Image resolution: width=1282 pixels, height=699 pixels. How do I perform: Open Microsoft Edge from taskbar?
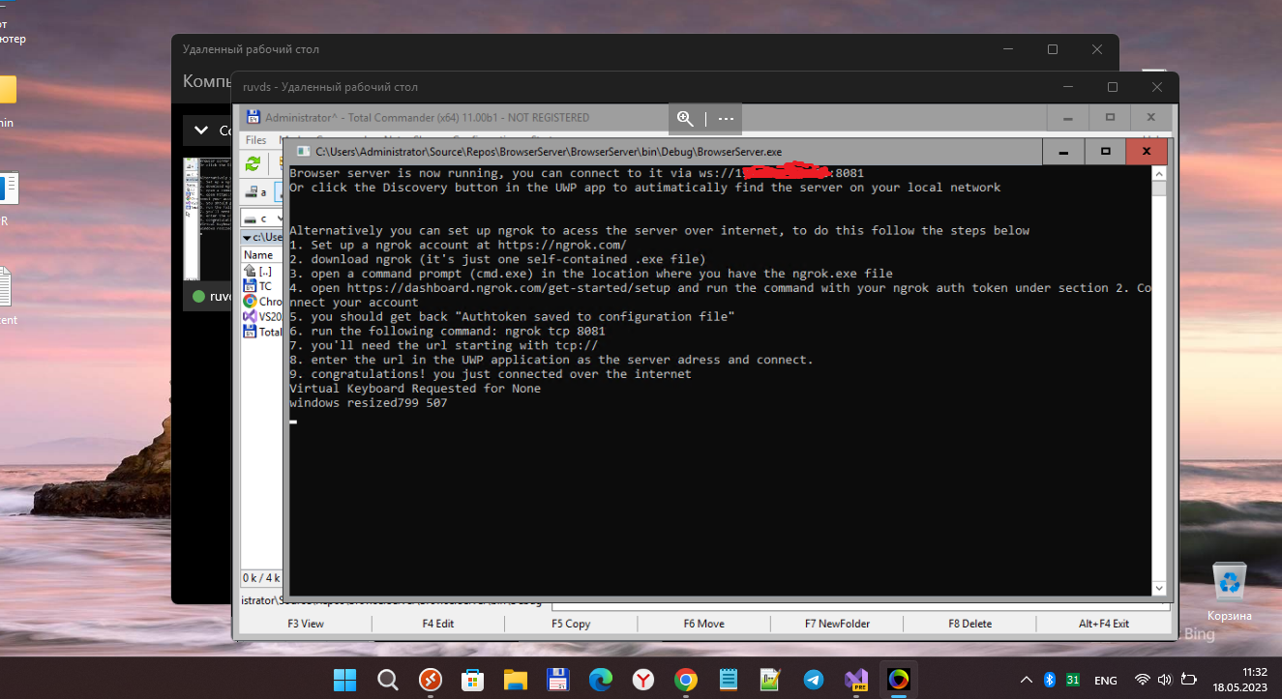pyautogui.click(x=601, y=680)
